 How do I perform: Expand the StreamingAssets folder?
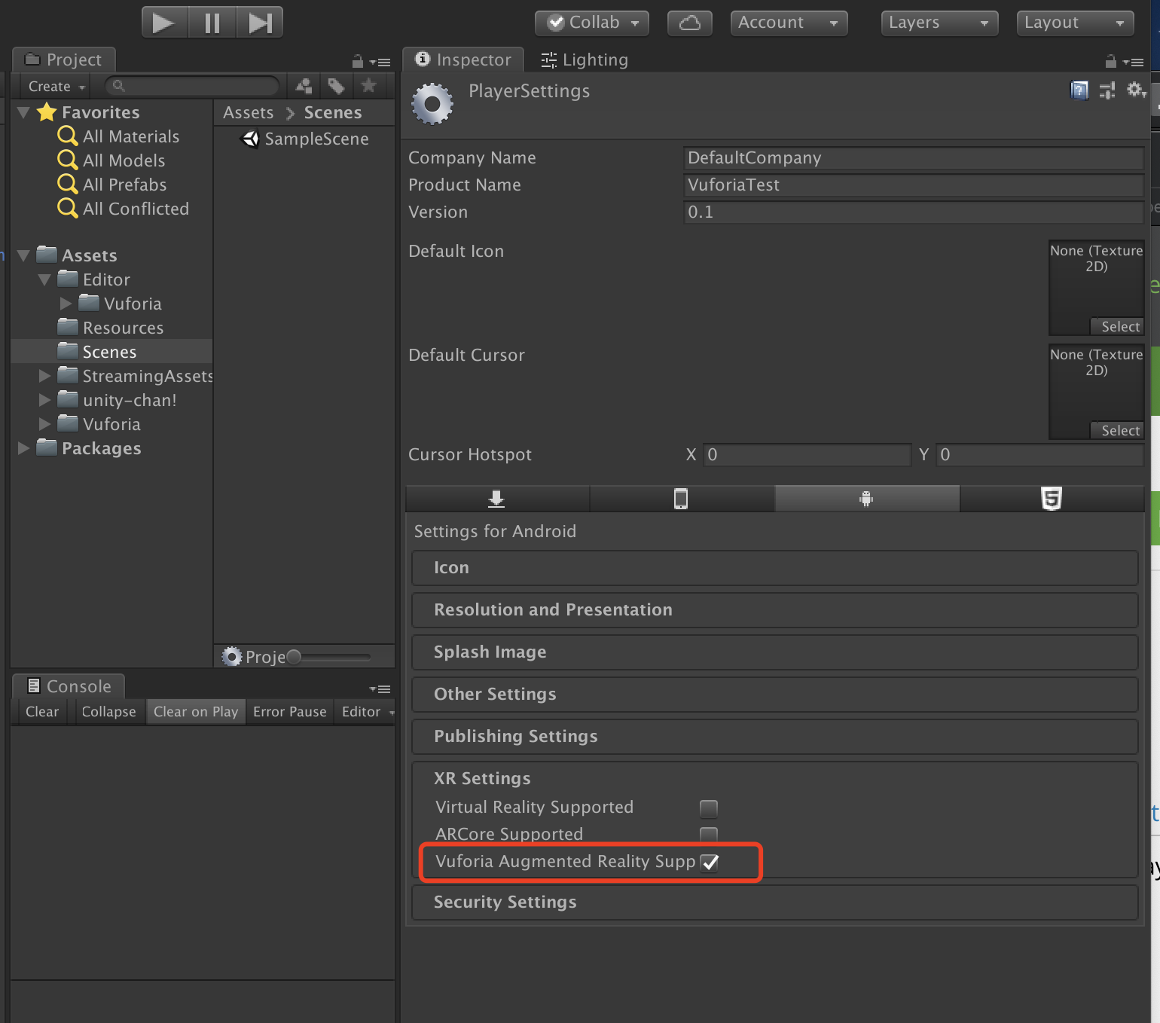click(x=44, y=376)
